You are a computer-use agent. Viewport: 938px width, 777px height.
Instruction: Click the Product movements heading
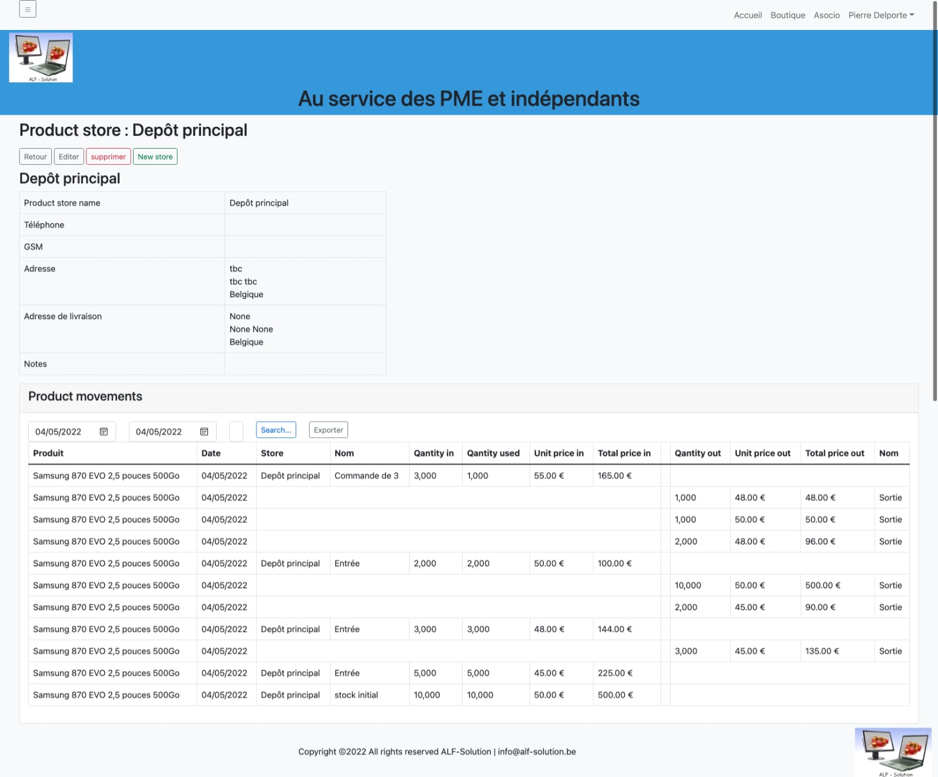[85, 396]
